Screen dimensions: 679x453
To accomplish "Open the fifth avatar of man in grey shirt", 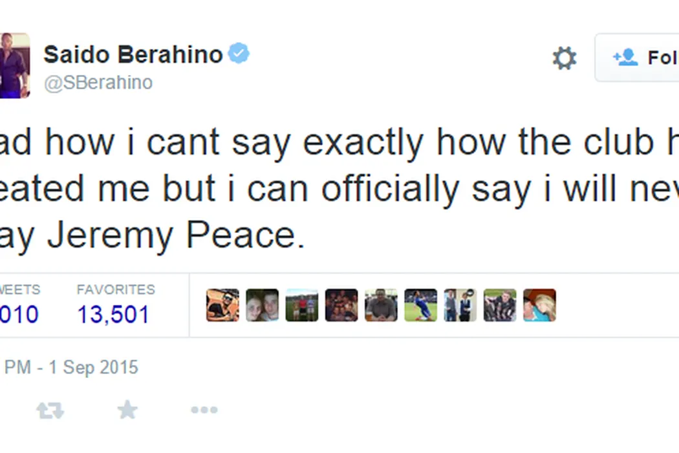I will [x=381, y=305].
